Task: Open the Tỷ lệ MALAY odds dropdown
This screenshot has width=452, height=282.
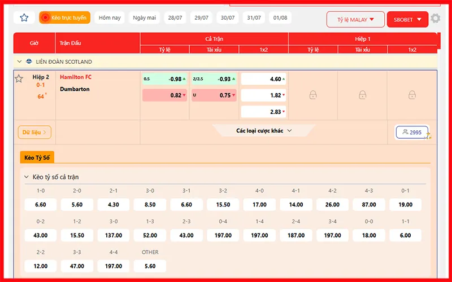Action: (355, 20)
